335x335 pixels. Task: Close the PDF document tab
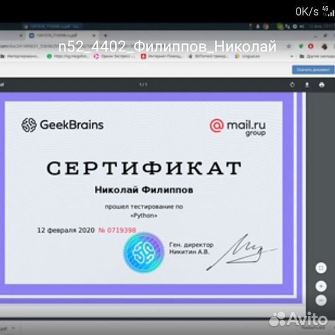[x=94, y=35]
